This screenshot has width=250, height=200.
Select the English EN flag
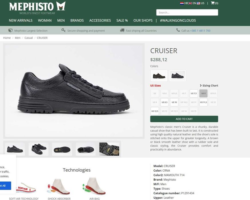coord(190,3)
